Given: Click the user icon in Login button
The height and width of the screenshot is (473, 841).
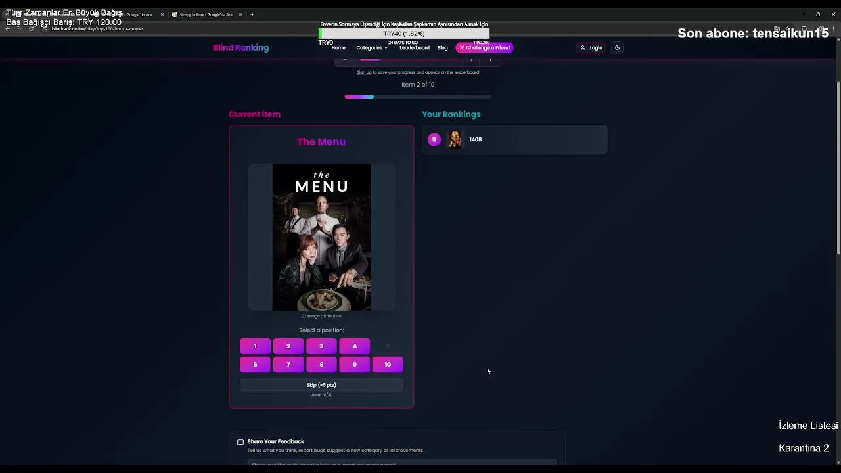Looking at the screenshot, I should [x=582, y=47].
